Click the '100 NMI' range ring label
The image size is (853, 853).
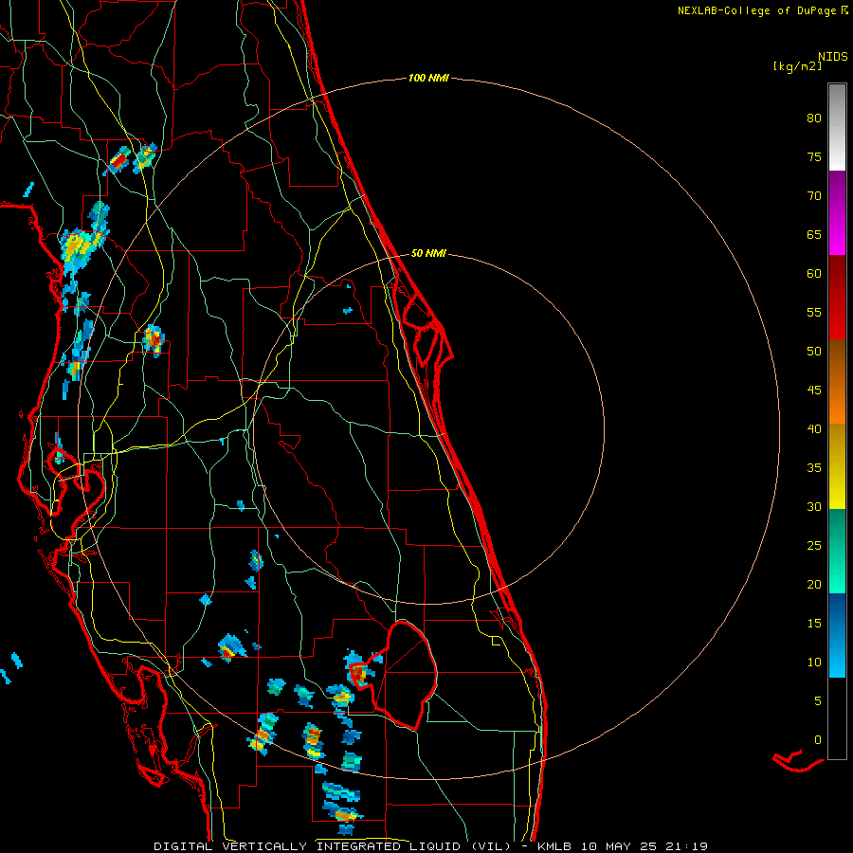(x=428, y=79)
